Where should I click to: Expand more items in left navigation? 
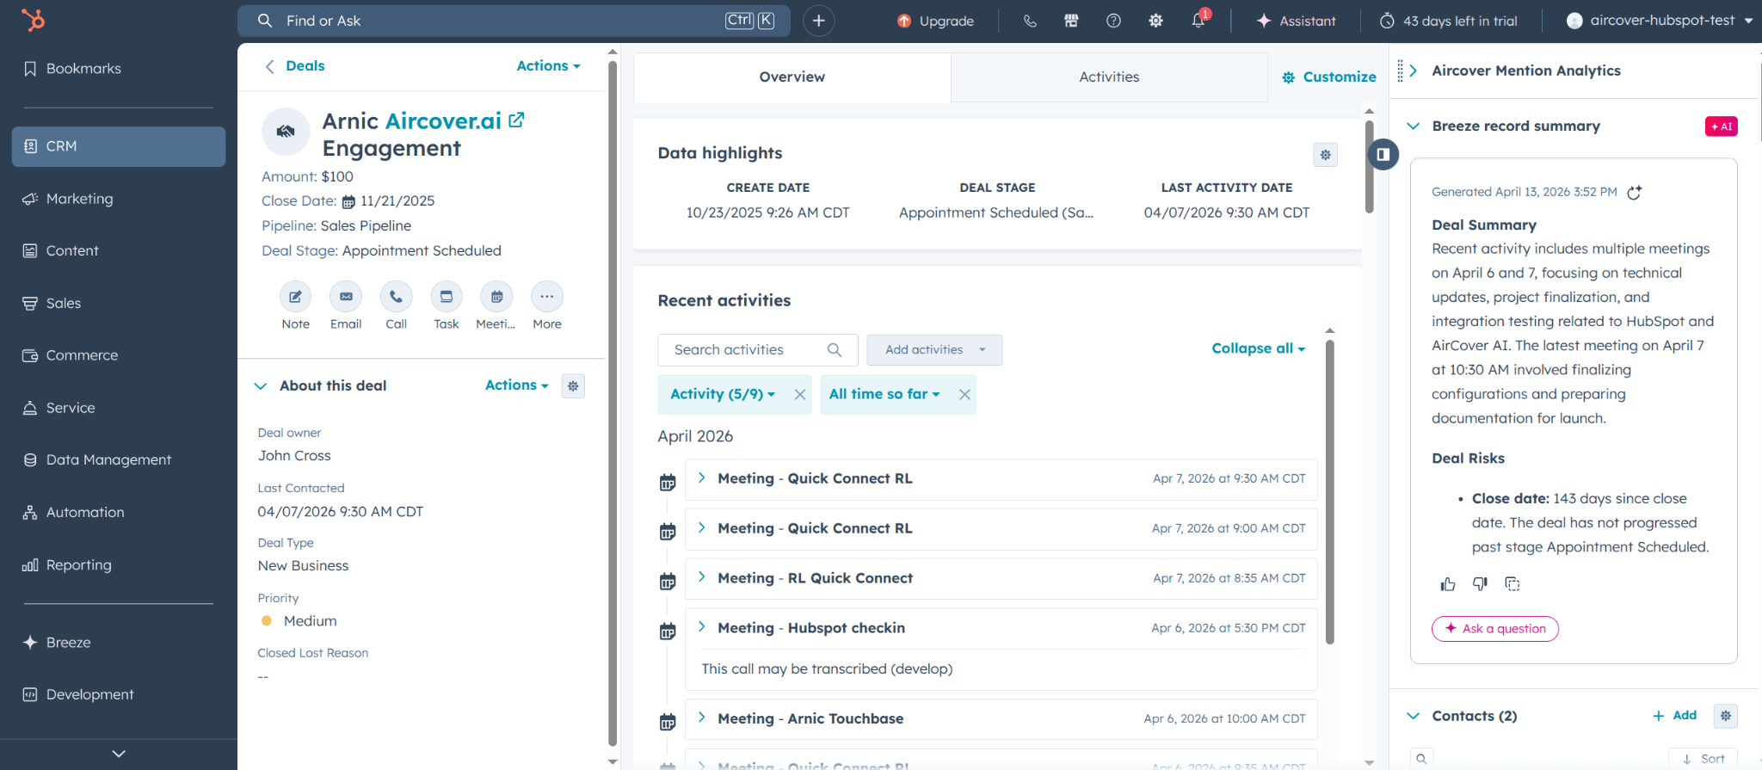tap(119, 754)
